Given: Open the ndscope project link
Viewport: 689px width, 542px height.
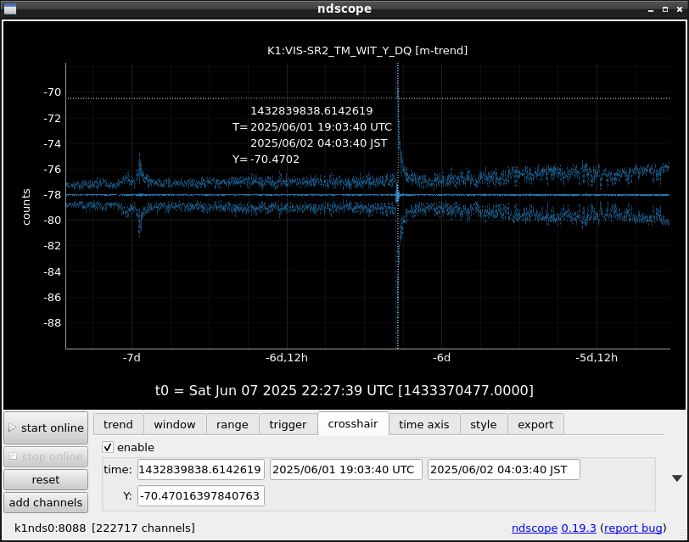Looking at the screenshot, I should tap(535, 528).
